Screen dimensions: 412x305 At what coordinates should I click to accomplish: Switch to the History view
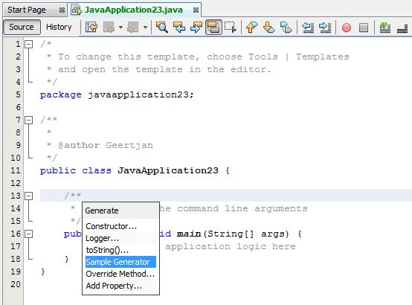click(59, 27)
